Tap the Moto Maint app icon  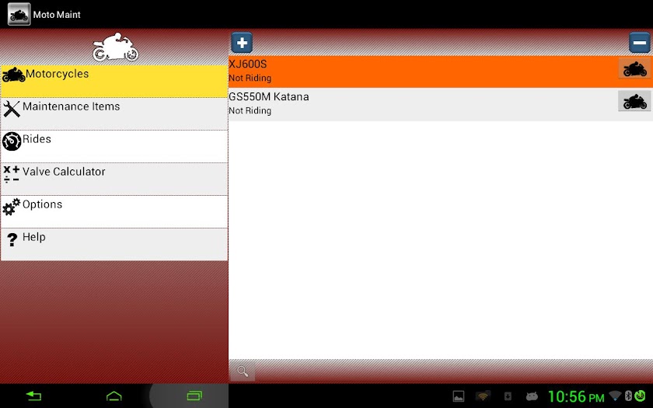pos(19,14)
